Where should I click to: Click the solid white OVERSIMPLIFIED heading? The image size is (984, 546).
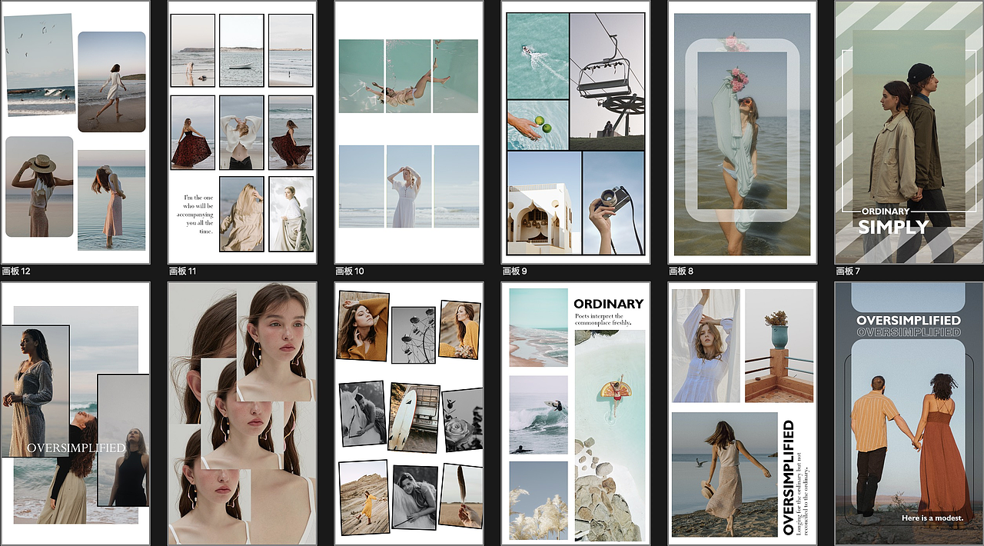point(909,320)
